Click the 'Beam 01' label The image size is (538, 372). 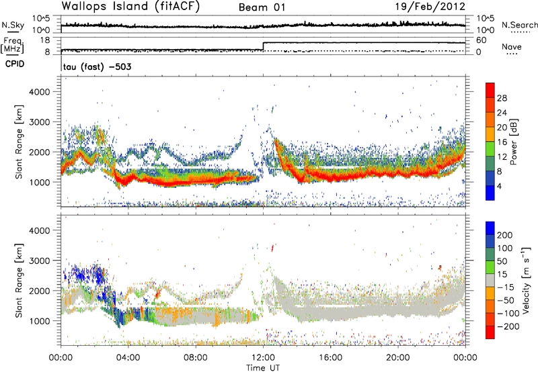click(x=262, y=7)
